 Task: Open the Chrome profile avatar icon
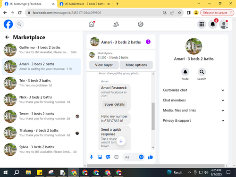coord(196,13)
